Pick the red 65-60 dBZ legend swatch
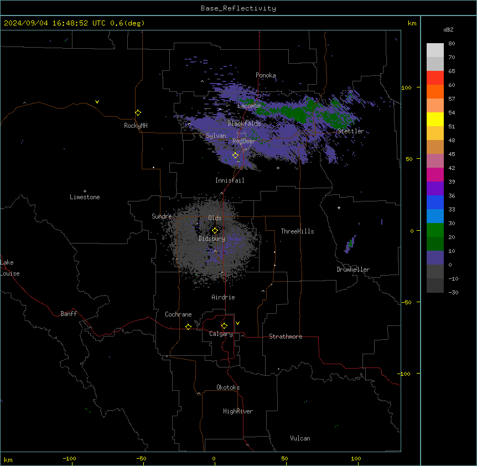The height and width of the screenshot is (466, 477). [x=435, y=78]
